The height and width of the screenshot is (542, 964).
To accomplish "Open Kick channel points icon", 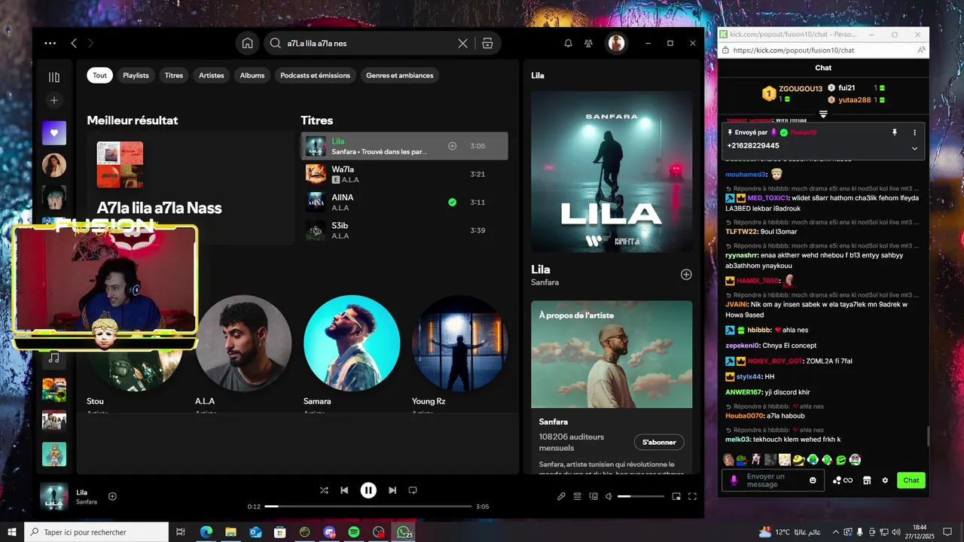I will click(x=843, y=480).
